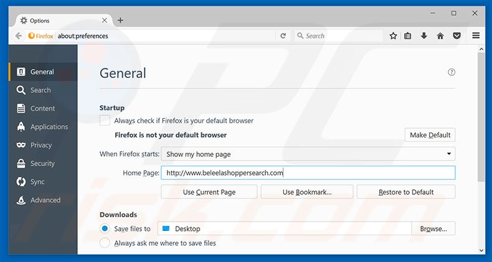The height and width of the screenshot is (262, 492).
Task: Open a new tab with plus button
Action: point(120,21)
